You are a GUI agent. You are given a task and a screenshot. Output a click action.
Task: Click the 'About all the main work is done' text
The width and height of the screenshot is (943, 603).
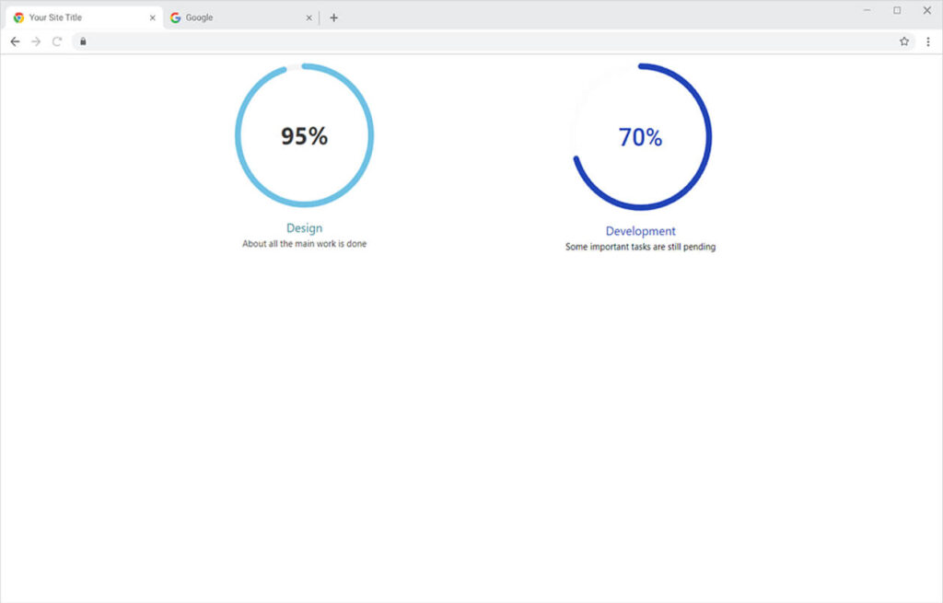tap(304, 244)
